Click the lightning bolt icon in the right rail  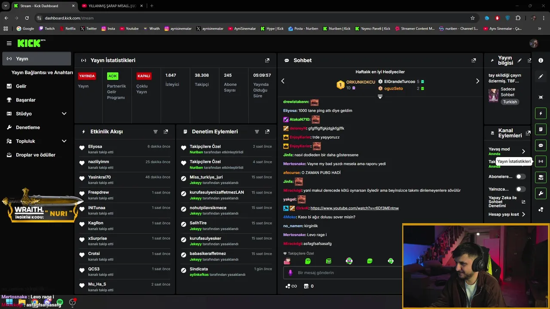coord(541,114)
